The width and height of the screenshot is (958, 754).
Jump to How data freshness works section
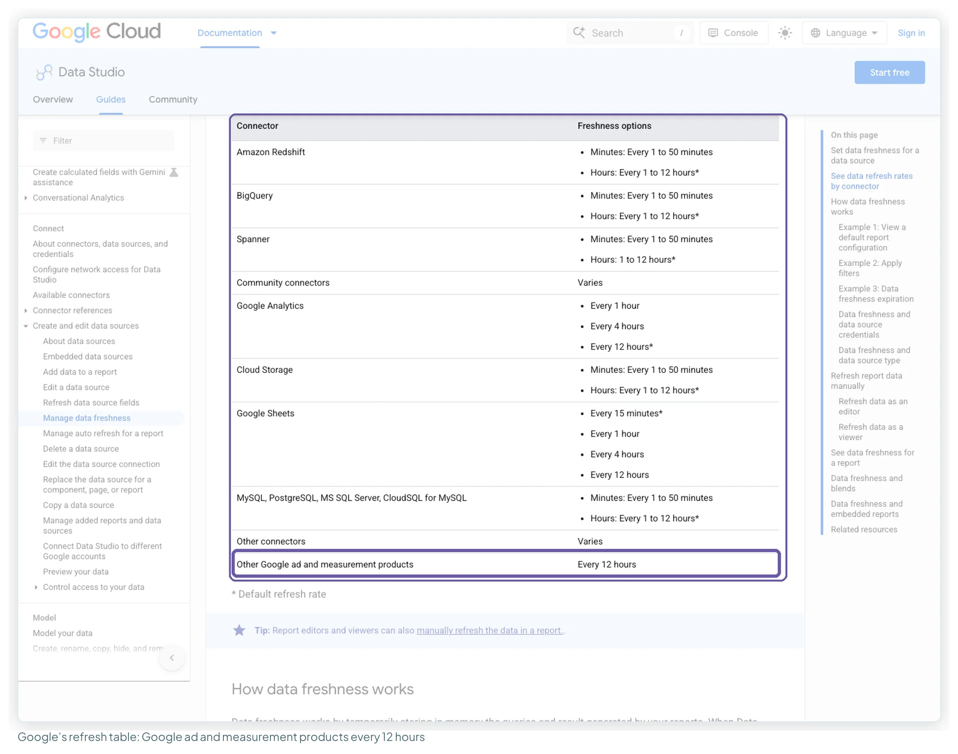(x=867, y=207)
